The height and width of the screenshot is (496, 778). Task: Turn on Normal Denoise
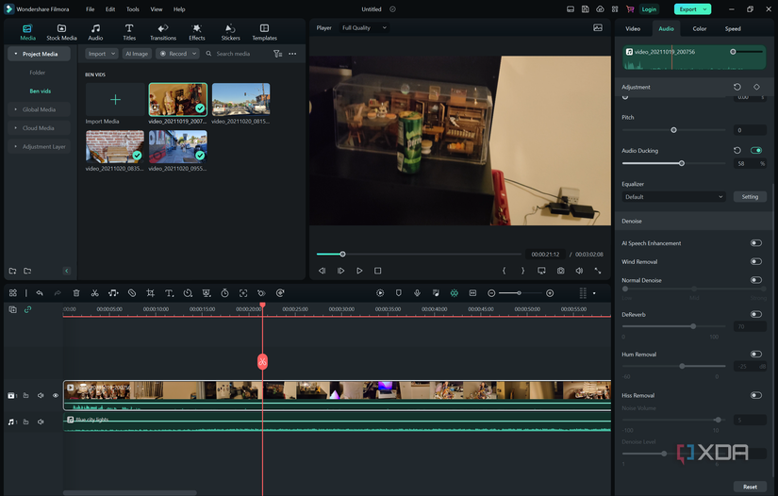pyautogui.click(x=756, y=280)
